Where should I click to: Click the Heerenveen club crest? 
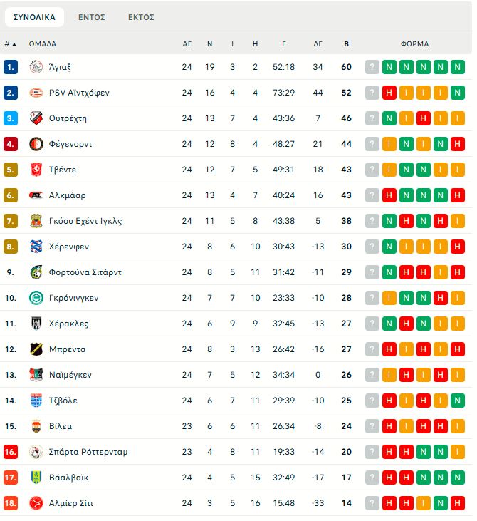click(36, 247)
